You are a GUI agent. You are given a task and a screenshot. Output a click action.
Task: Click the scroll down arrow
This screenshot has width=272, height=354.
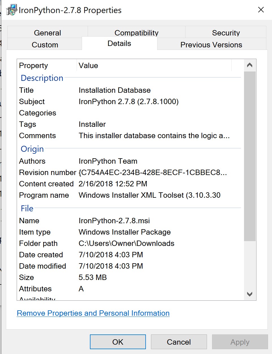(x=249, y=294)
